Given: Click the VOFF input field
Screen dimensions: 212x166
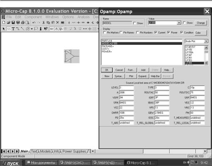Looking at the screenshot, I should pos(126,98).
